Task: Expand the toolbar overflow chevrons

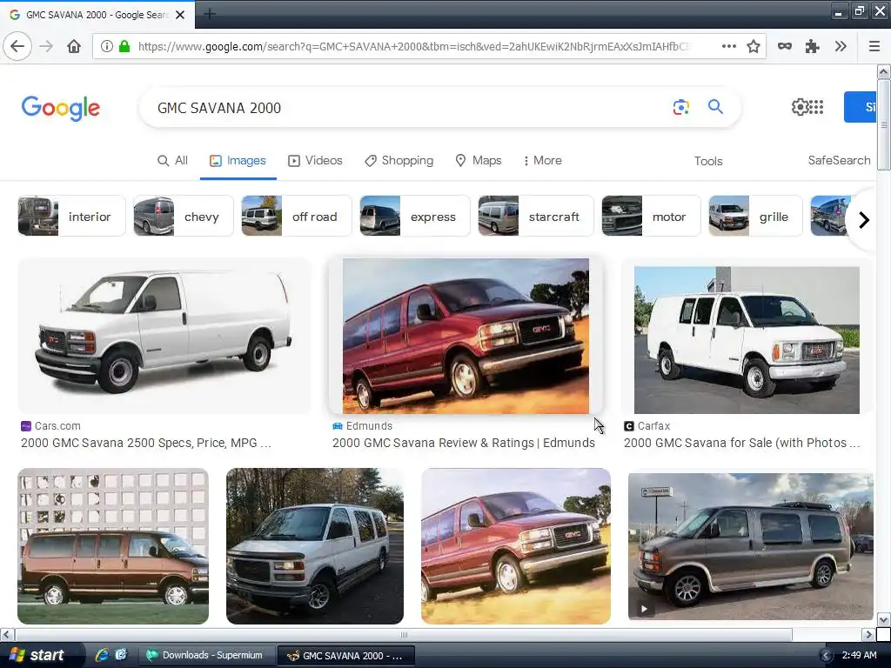Action: pyautogui.click(x=841, y=46)
